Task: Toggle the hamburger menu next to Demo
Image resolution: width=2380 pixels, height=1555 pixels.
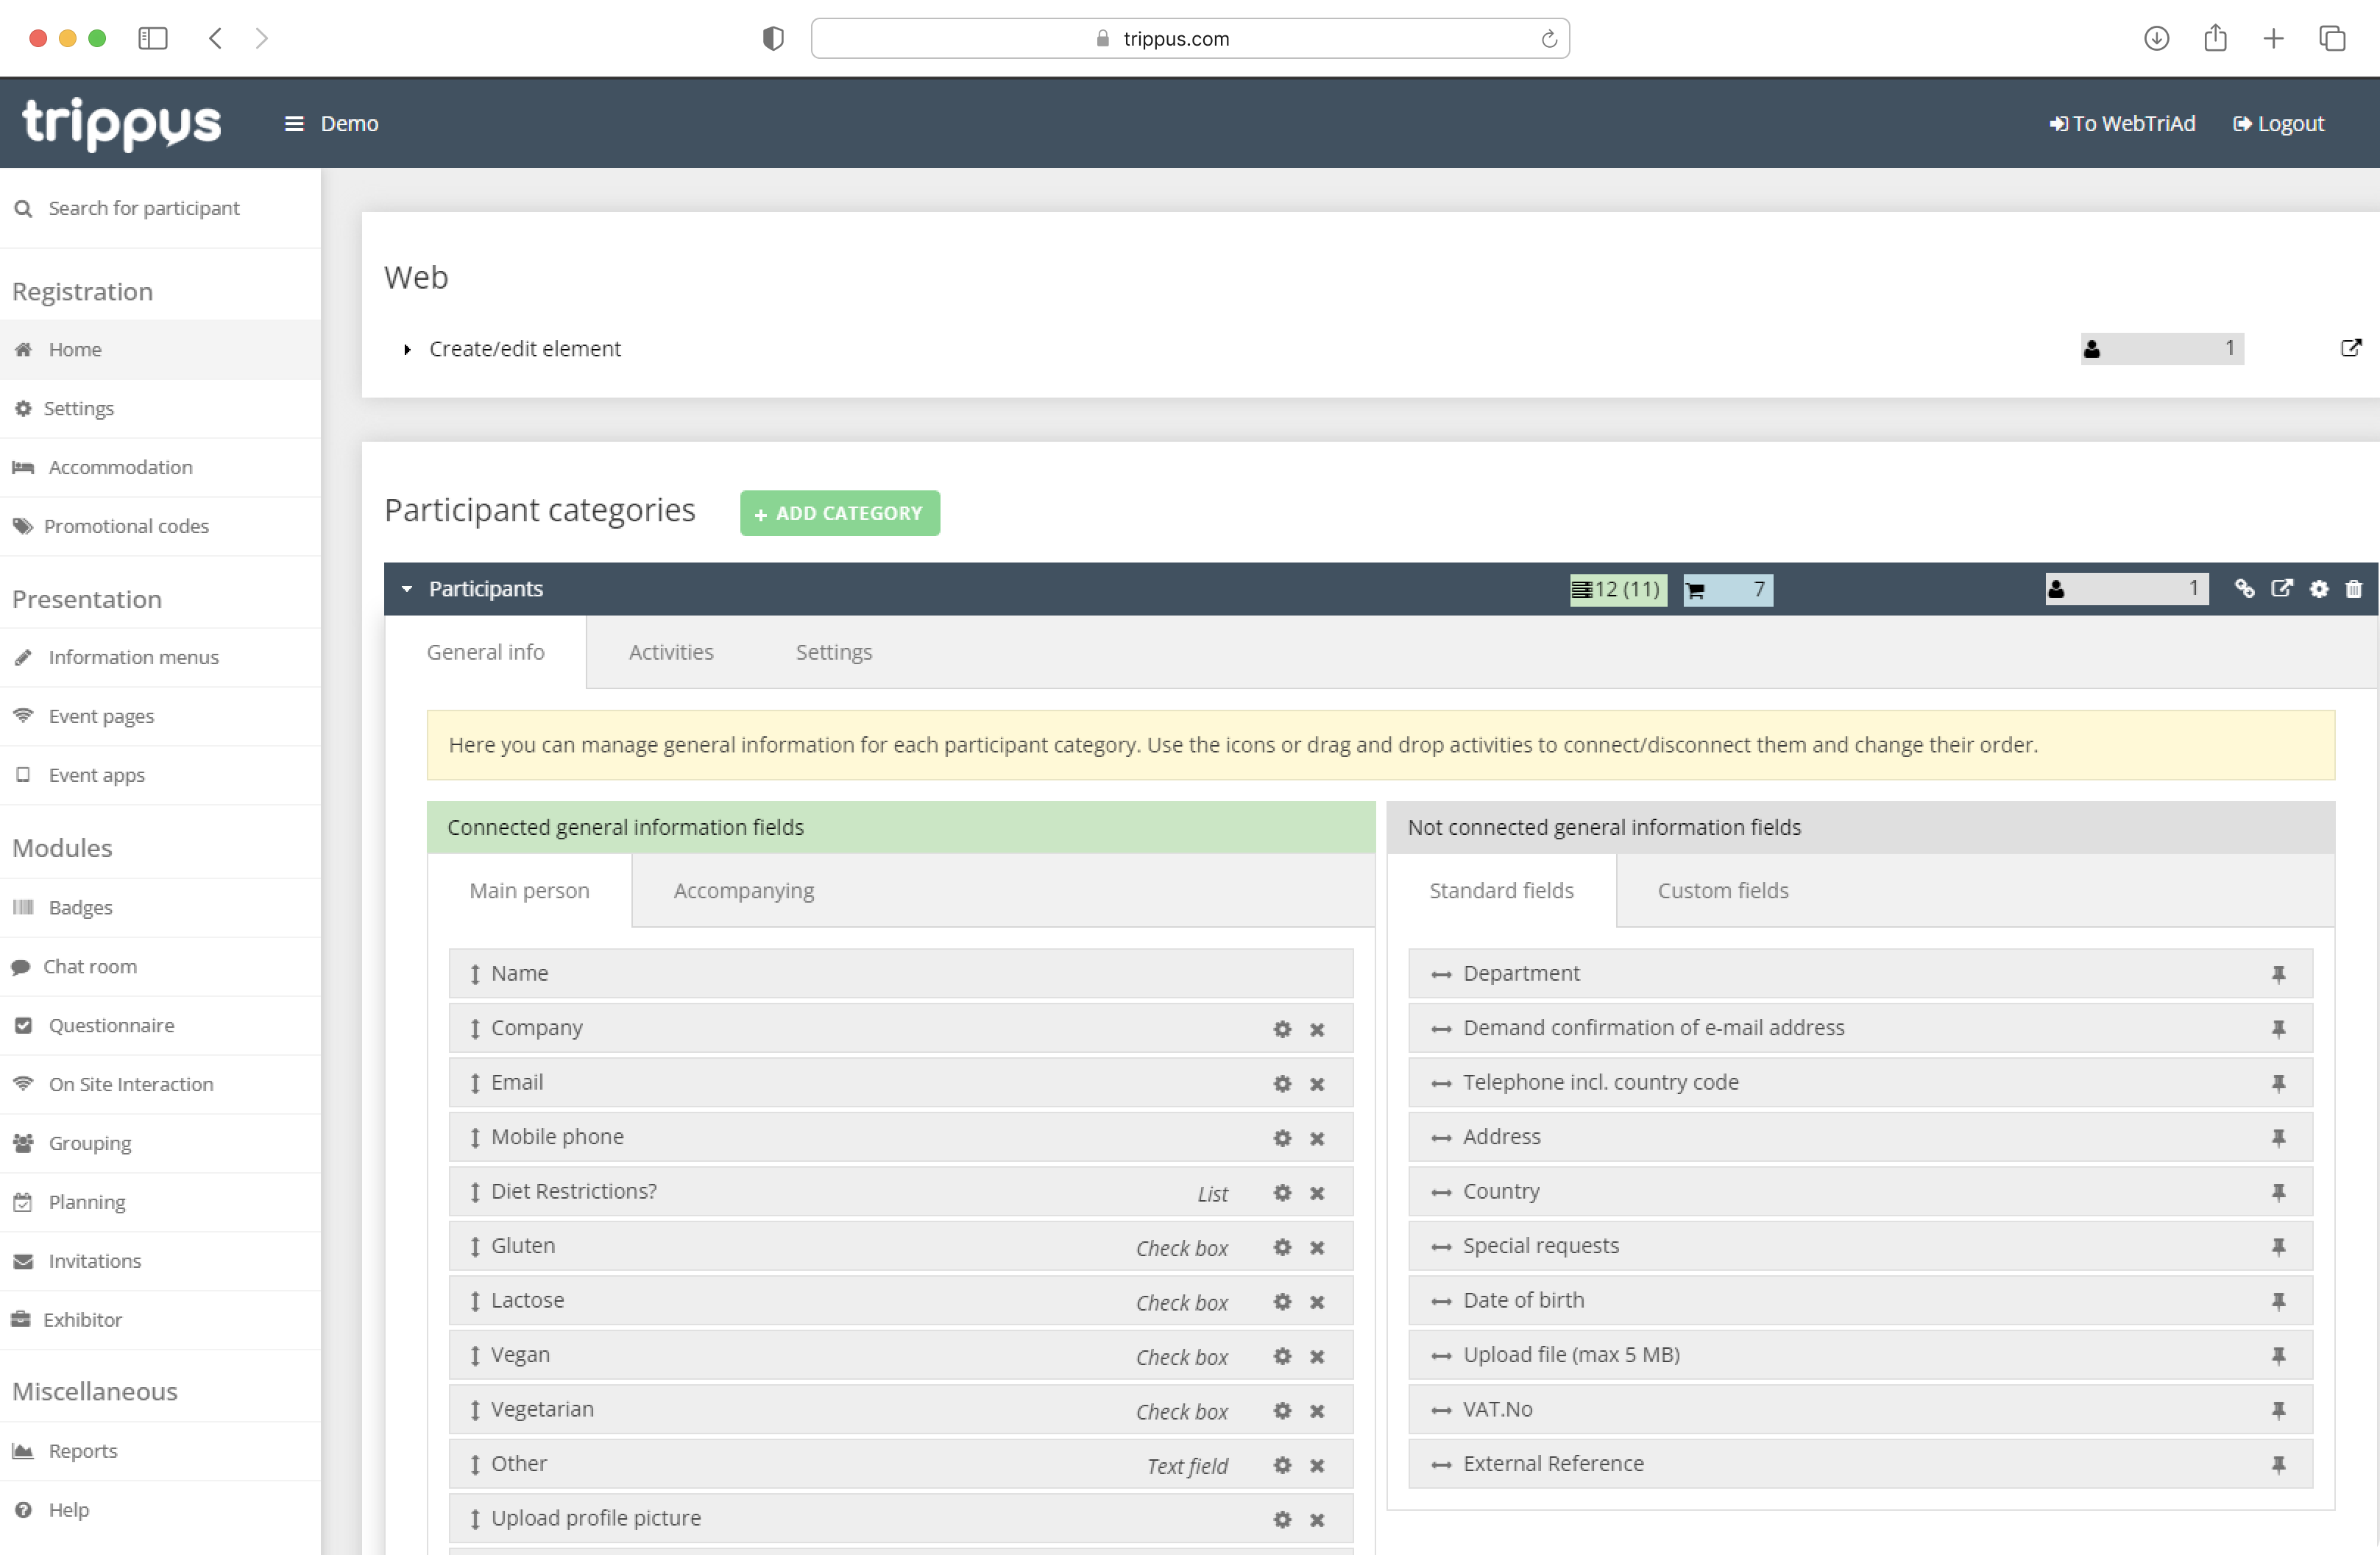Action: pyautogui.click(x=293, y=123)
